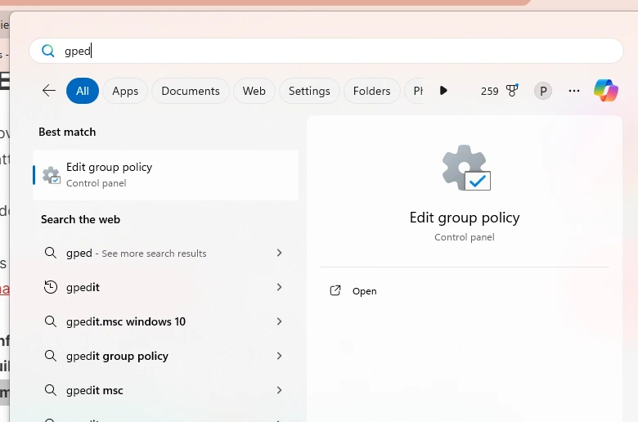Select the Apps filter tab
Screen dimensions: 638x422
pos(125,91)
